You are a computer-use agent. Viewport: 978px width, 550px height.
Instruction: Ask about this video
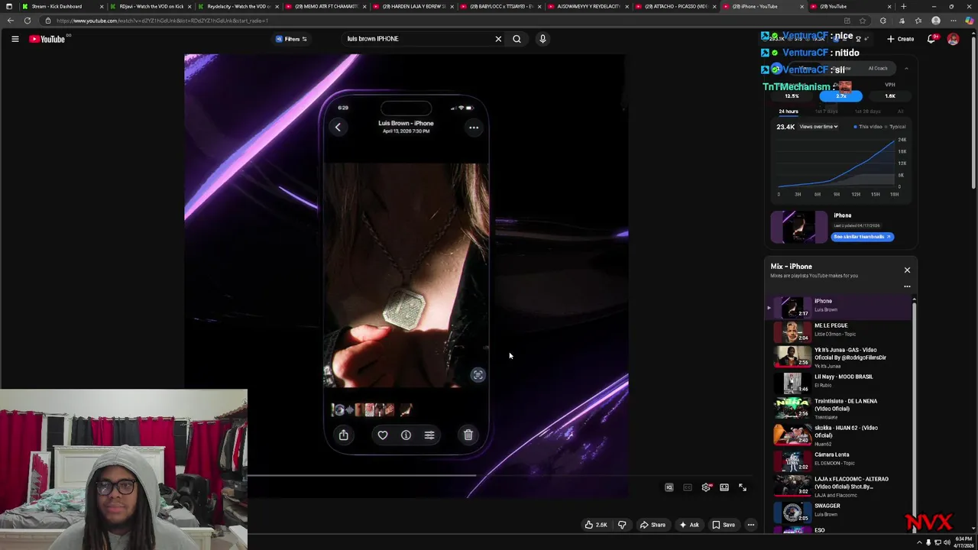point(689,525)
